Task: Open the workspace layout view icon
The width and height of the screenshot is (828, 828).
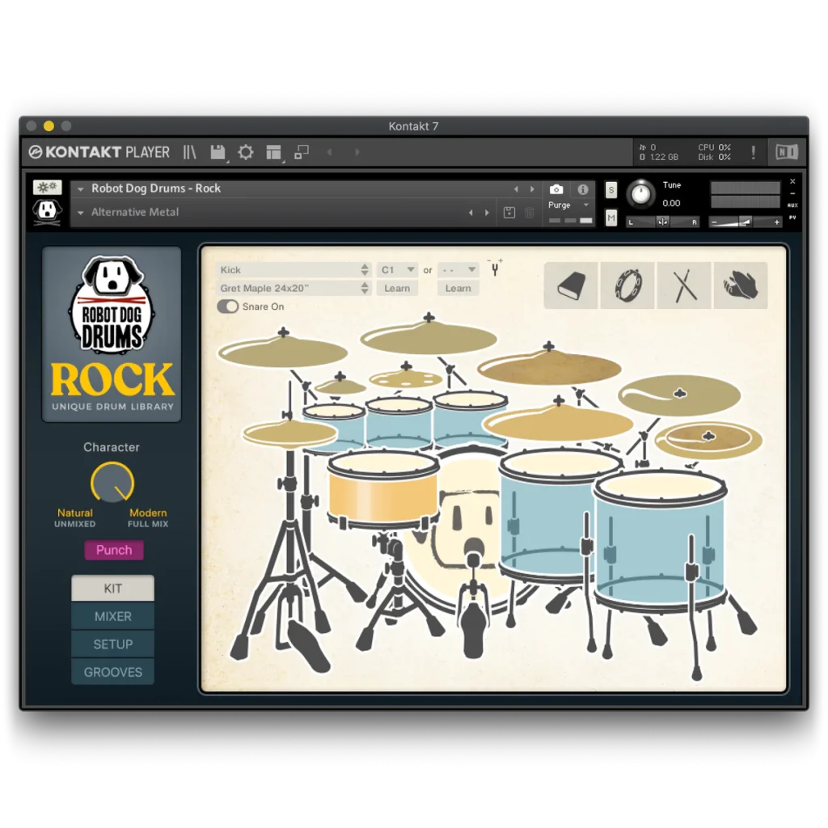Action: click(x=273, y=152)
